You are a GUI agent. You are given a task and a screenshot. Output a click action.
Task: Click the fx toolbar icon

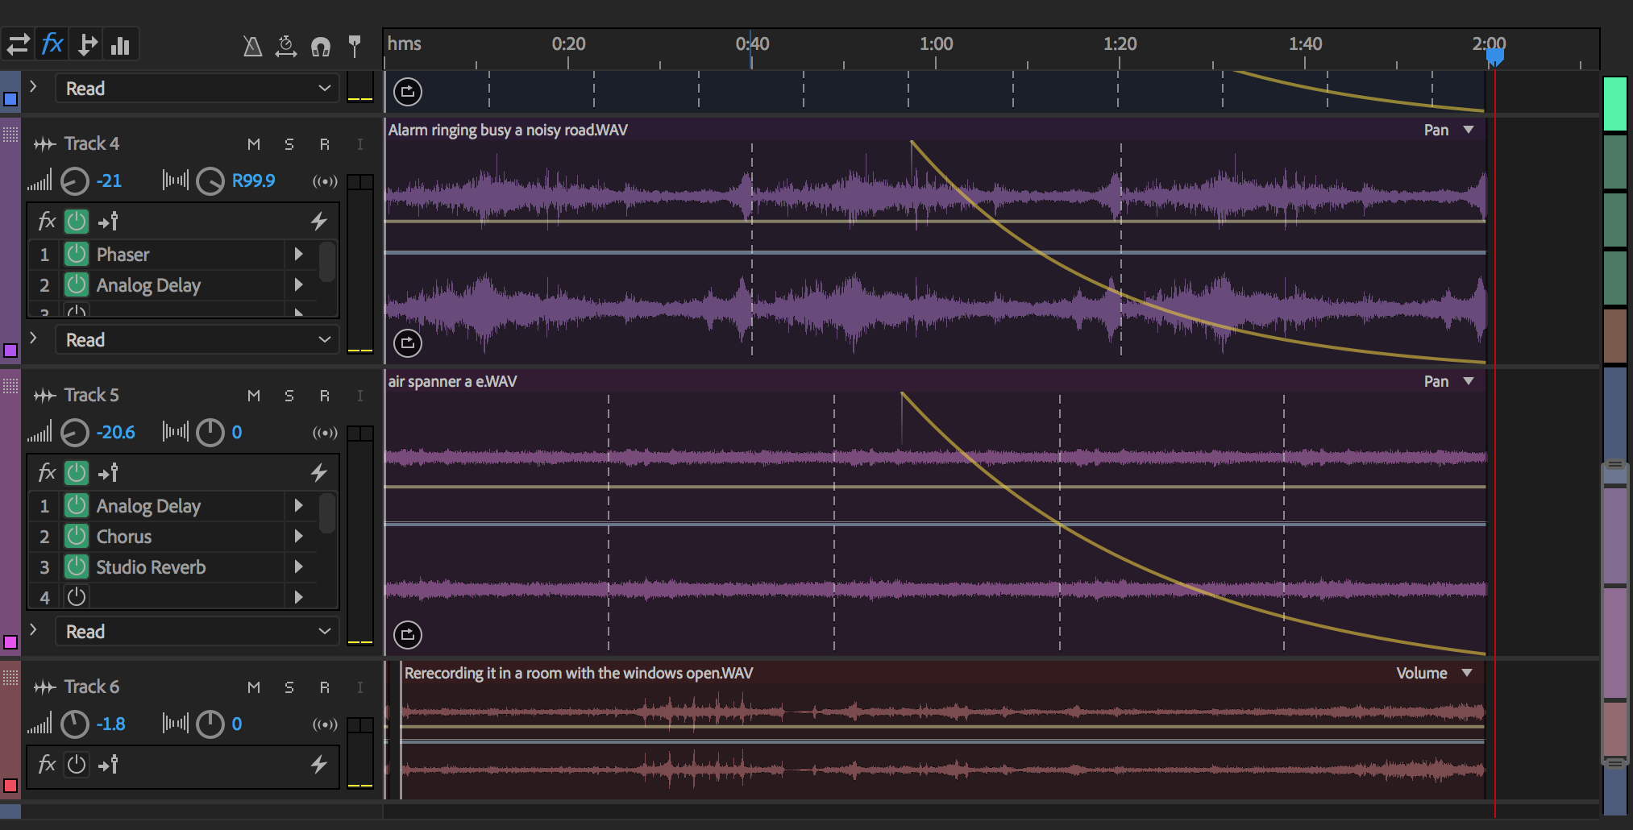(x=52, y=44)
